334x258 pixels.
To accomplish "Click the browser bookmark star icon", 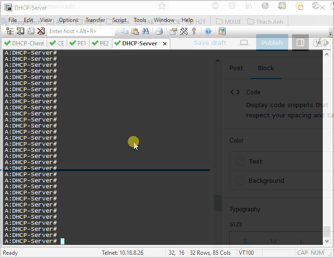I will (x=162, y=6).
